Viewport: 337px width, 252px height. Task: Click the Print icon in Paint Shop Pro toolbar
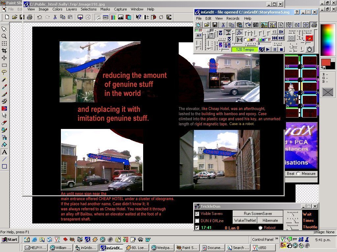[29, 17]
